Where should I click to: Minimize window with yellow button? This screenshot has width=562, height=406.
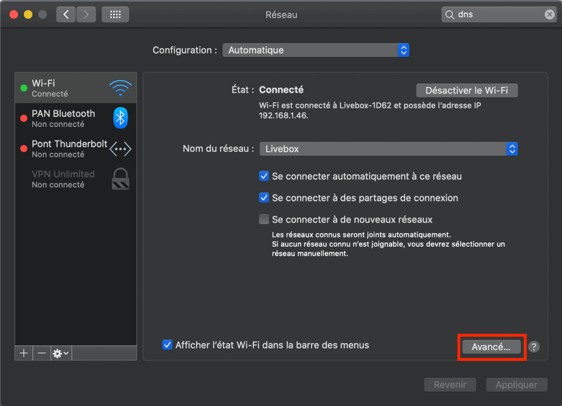tap(28, 14)
